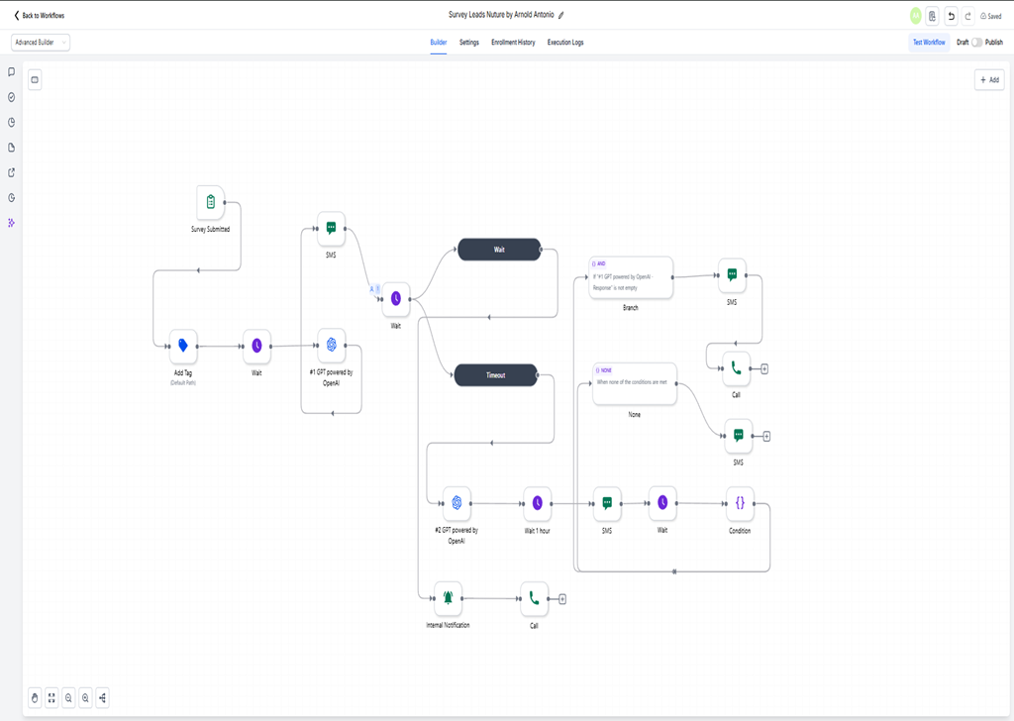The height and width of the screenshot is (721, 1014).
Task: Click the external link share icon in sidebar
Action: 11,172
